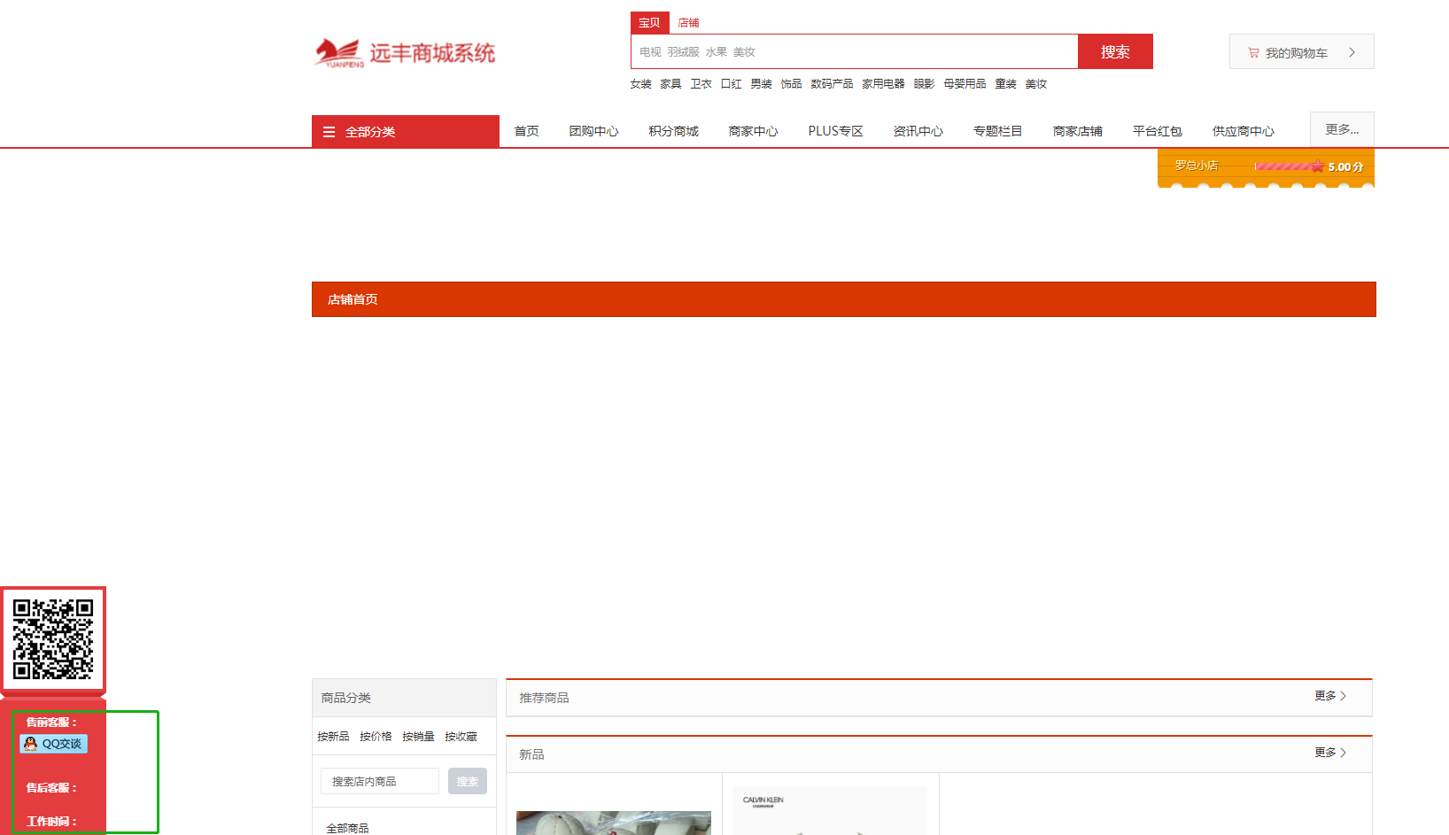
Task: Open 店铺首页 shop tab
Action: tap(353, 299)
